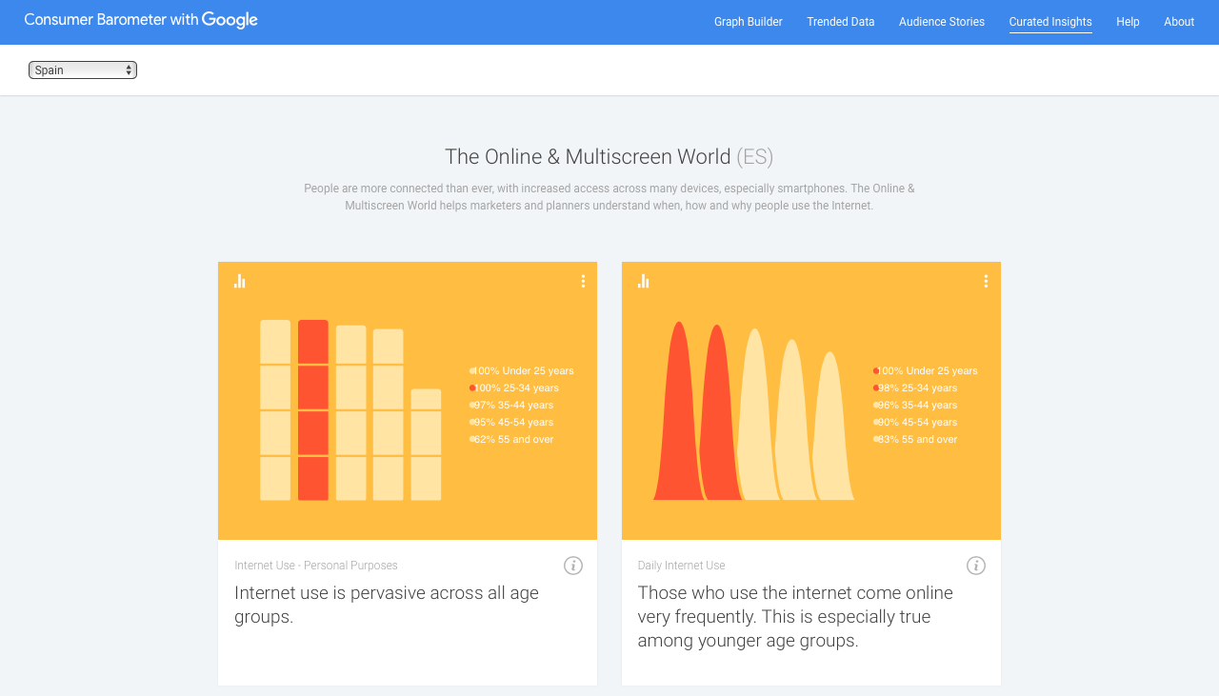Screen dimensions: 1219x696
Task: Open the info tooltip for Internet Use - Personal Purposes
Action: pos(573,566)
